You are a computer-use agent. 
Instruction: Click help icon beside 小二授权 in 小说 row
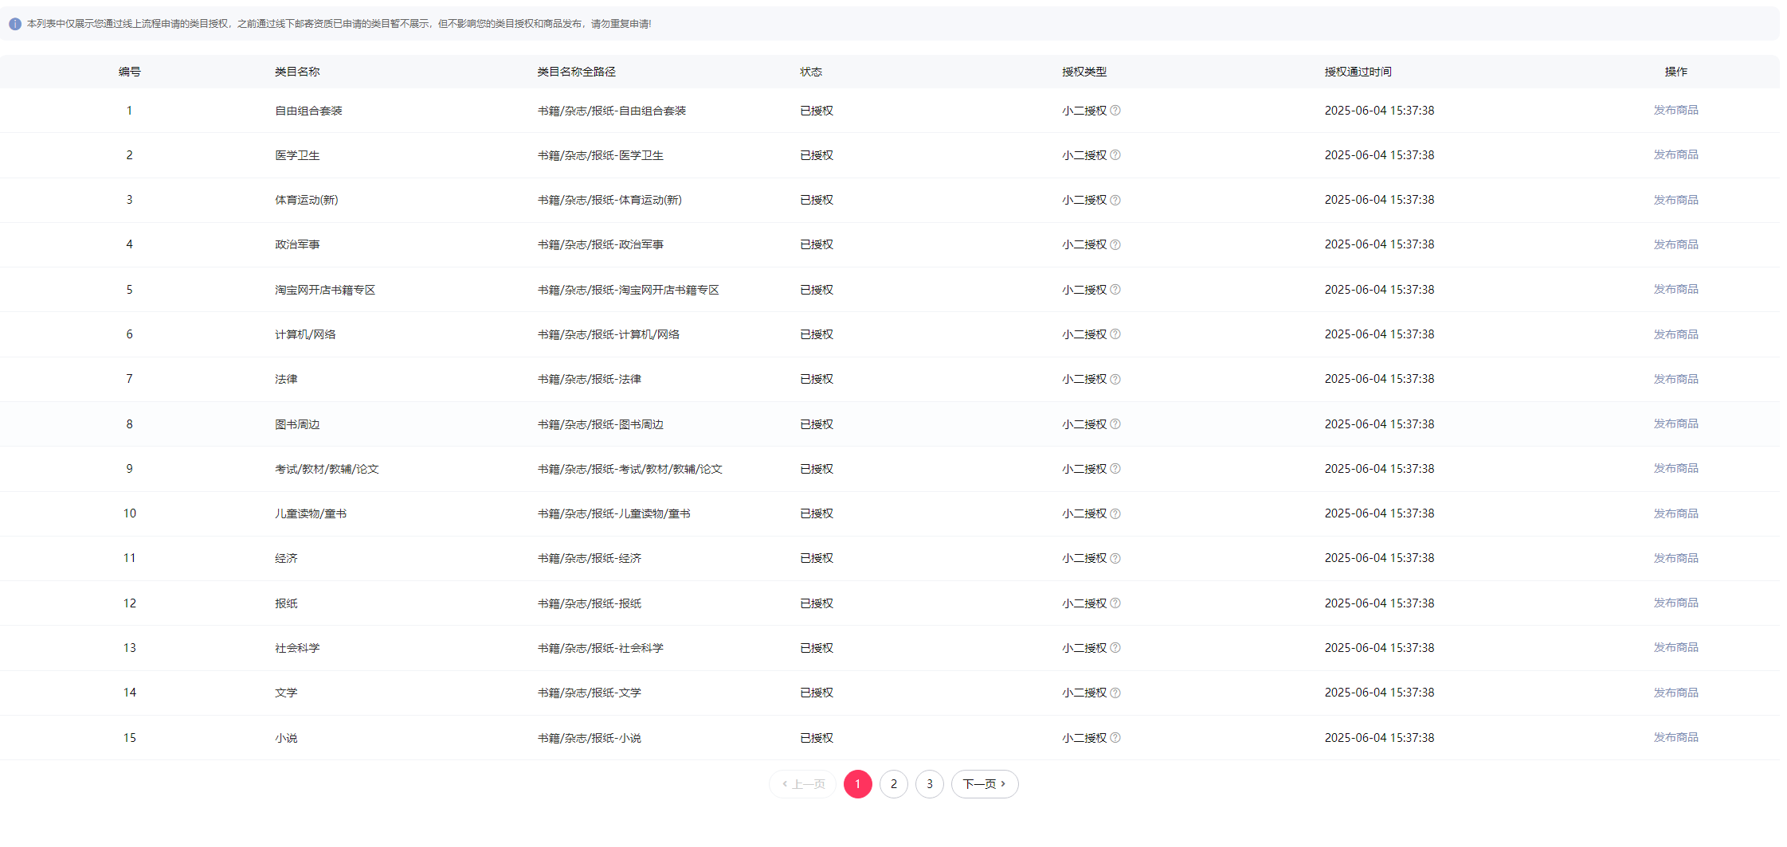click(x=1115, y=738)
